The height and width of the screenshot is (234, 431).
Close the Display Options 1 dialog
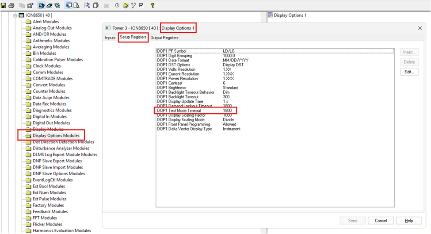click(x=420, y=28)
